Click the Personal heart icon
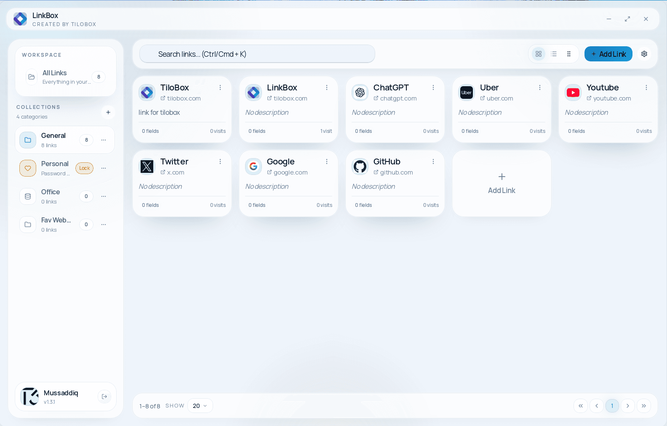Image resolution: width=667 pixels, height=426 pixels. [x=28, y=168]
